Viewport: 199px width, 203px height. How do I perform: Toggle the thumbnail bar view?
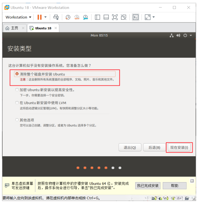[106, 17]
